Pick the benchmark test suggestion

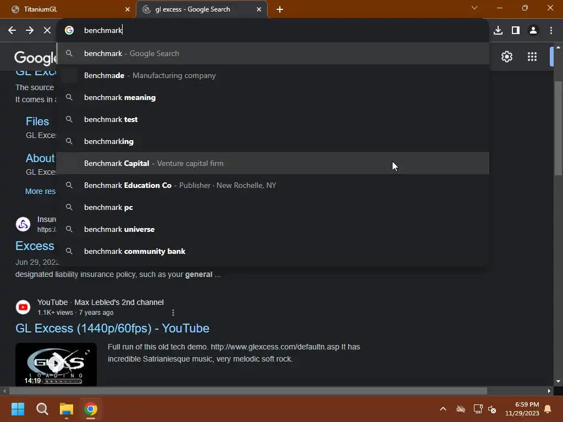(x=273, y=119)
